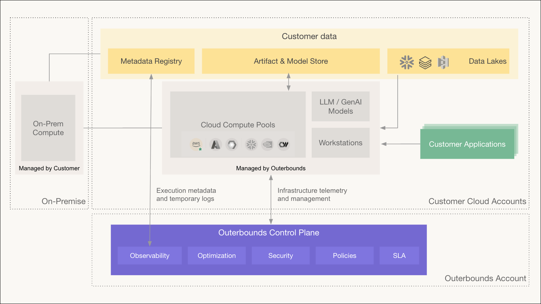Click the Outerbounds Account label
This screenshot has width=541, height=304.
(485, 278)
